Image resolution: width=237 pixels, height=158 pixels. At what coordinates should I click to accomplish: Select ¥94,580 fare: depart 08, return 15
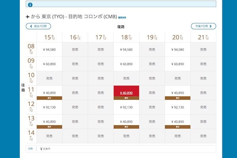(49, 50)
